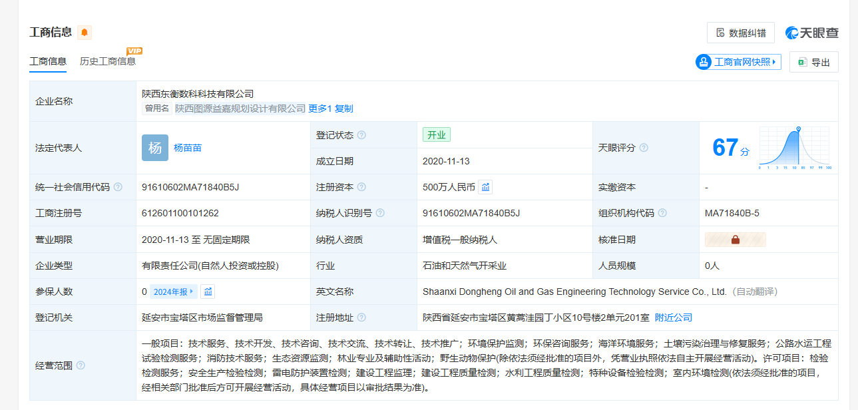Open legal representative 杨苗苗 link
Screen dimensions: 858x410
click(x=188, y=148)
